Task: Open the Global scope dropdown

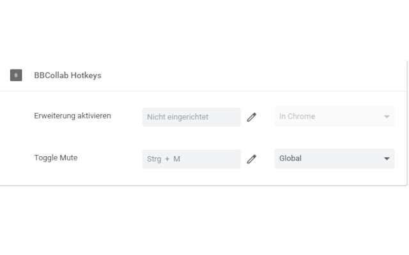Action: pos(334,159)
